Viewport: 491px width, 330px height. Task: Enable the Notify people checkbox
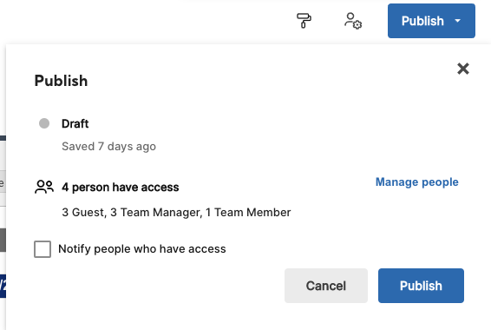(x=43, y=249)
